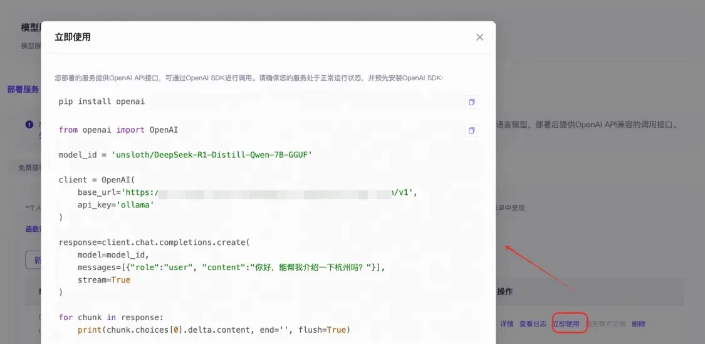The height and width of the screenshot is (344, 705).
Task: Click the info icon beside the notice
Action: (29, 124)
